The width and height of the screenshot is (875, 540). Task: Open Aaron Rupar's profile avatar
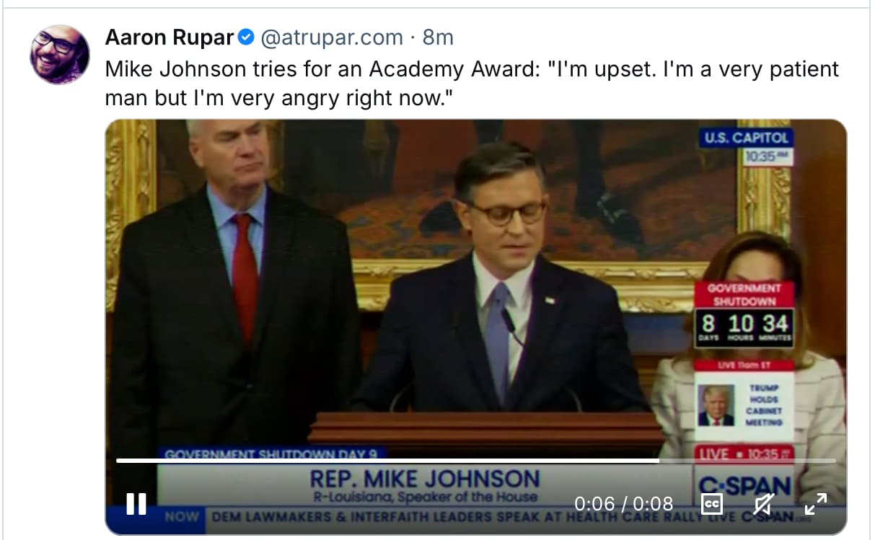pos(60,55)
